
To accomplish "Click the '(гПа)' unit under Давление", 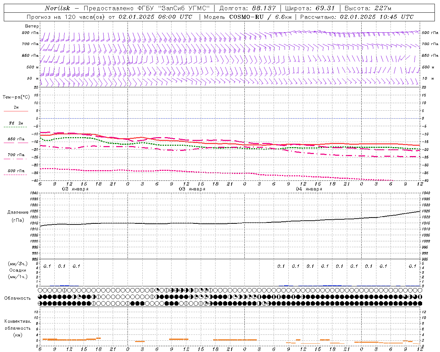I will pos(18,220).
